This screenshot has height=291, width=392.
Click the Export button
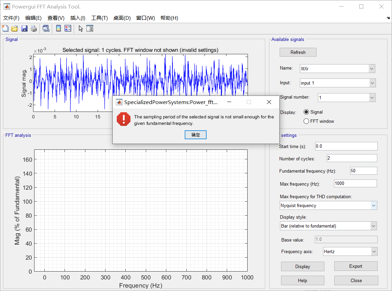[356, 266]
